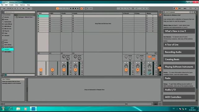Image resolution: width=199 pixels, height=112 pixels.
Task: Open Windows Start menu
Action: click(x=3, y=109)
